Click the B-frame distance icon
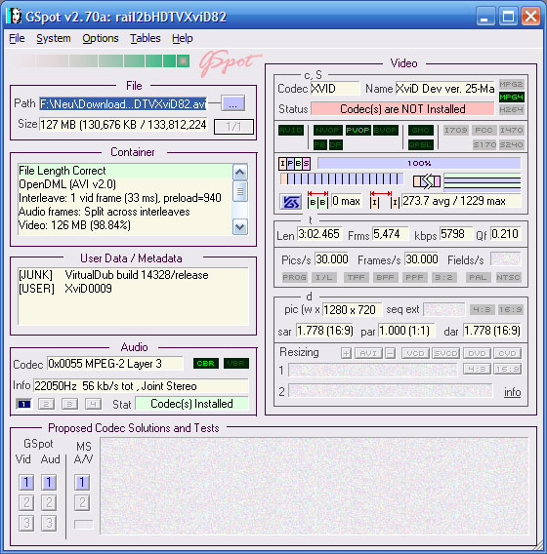This screenshot has width=547, height=554. [x=317, y=200]
